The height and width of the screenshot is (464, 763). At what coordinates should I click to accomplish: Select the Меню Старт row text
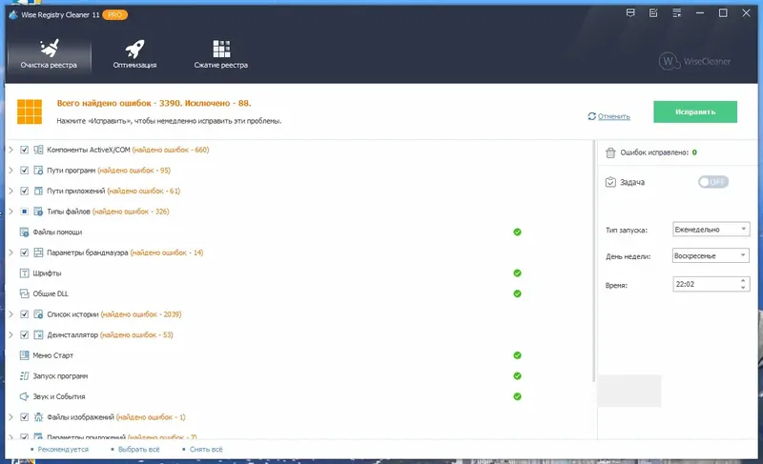[53, 355]
